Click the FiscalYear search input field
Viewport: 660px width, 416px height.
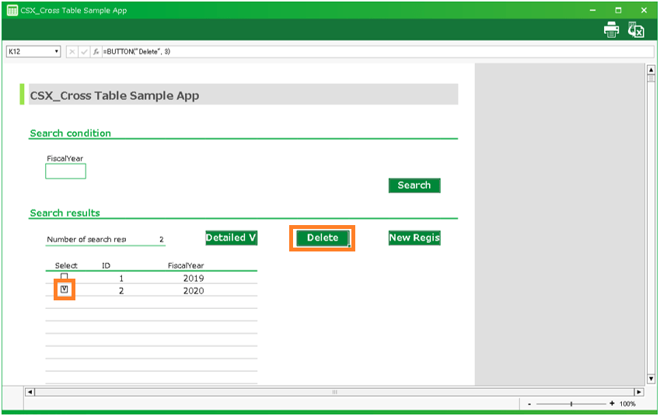pyautogui.click(x=65, y=172)
